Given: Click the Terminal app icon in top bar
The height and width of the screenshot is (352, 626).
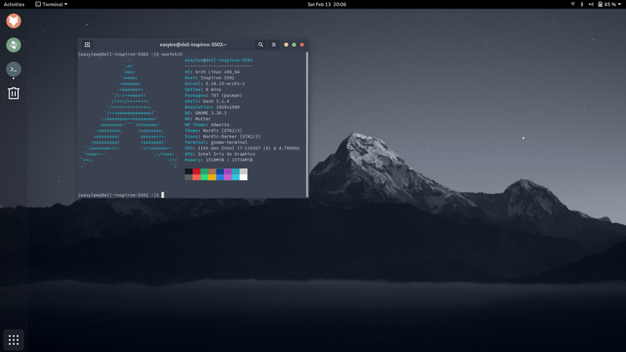Looking at the screenshot, I should click(38, 5).
